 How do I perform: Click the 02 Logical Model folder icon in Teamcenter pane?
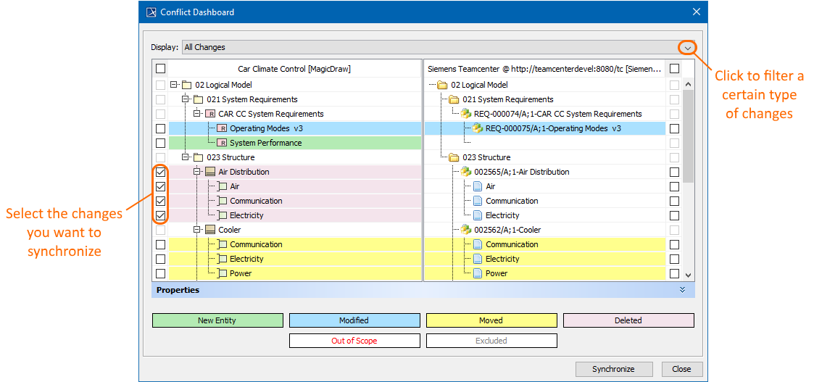(442, 85)
